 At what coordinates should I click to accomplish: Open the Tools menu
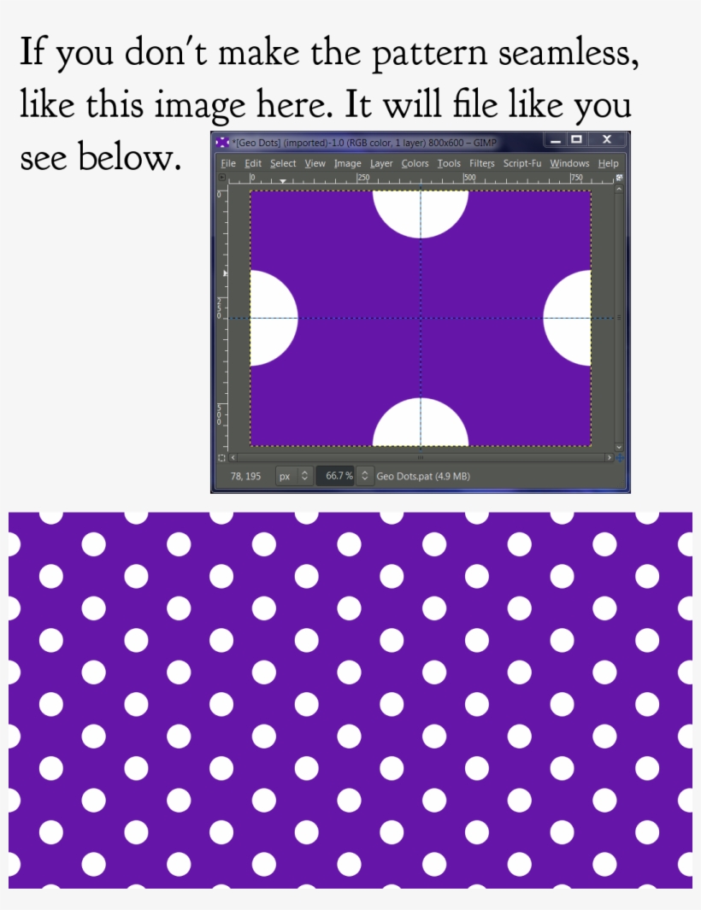(x=448, y=162)
